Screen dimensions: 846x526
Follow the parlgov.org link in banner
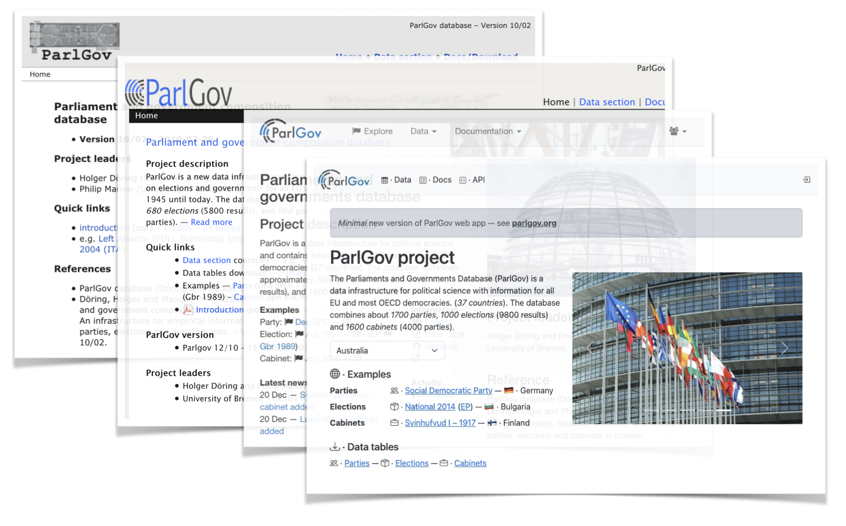point(534,223)
